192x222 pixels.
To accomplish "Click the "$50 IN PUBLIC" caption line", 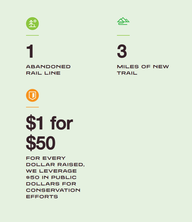I will pos(51,177).
